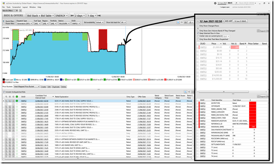Open the Window menu

click(33, 7)
